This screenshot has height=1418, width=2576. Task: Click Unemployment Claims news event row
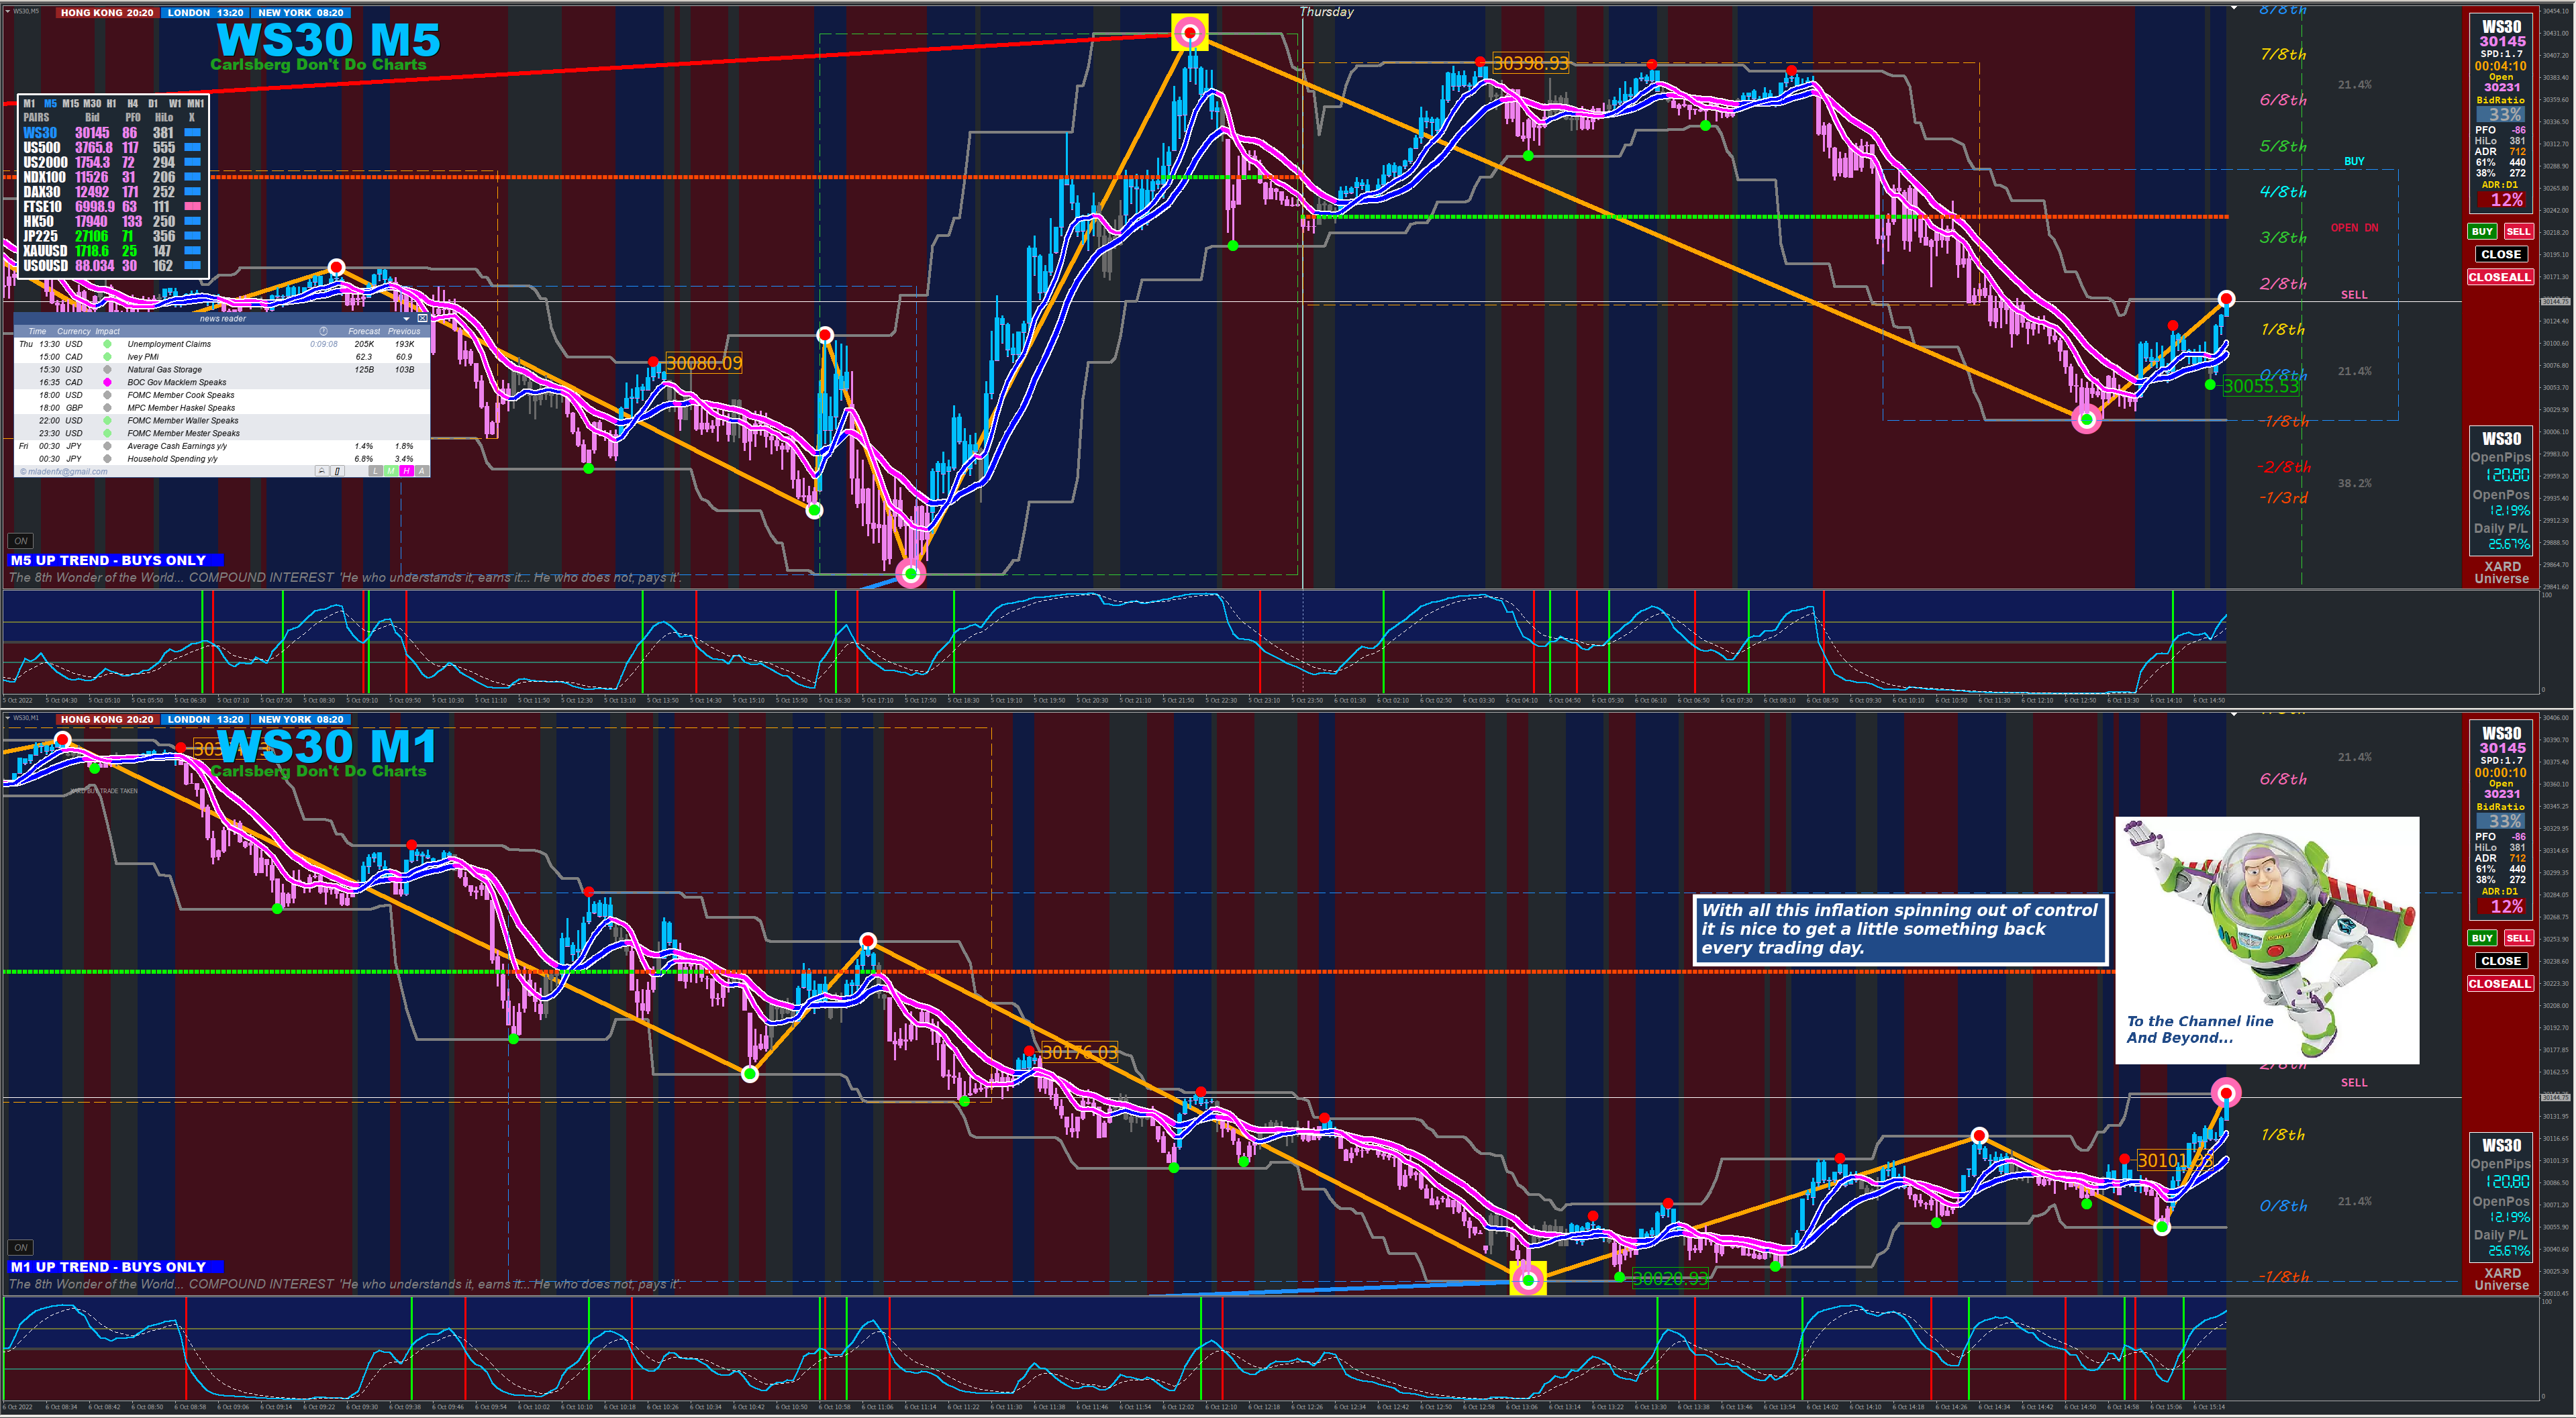pos(170,344)
